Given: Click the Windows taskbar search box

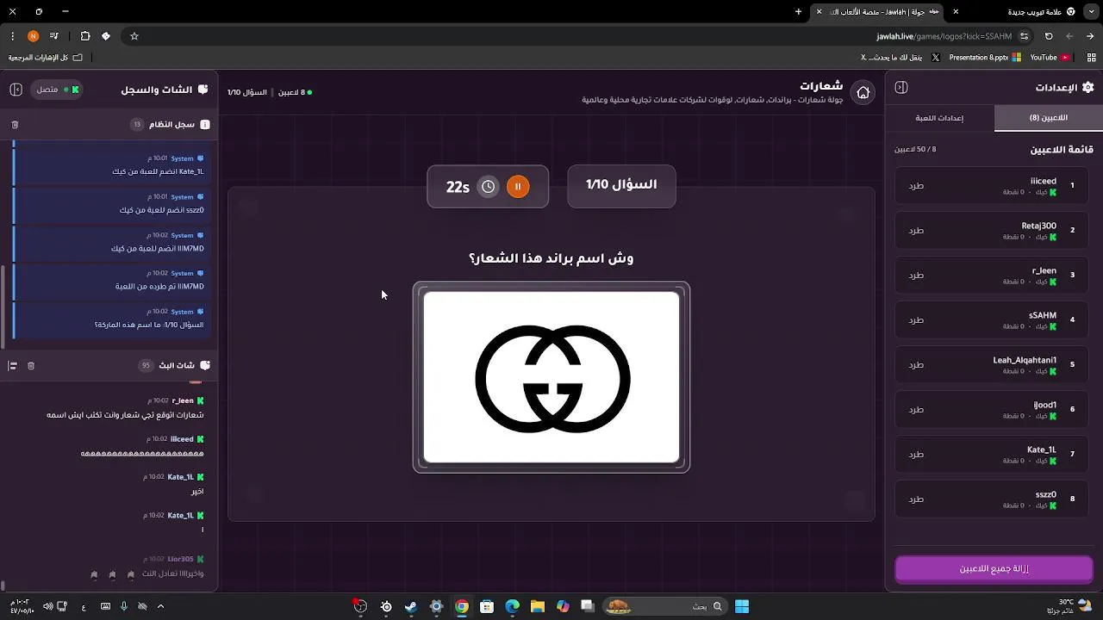Looking at the screenshot, I should point(664,606).
